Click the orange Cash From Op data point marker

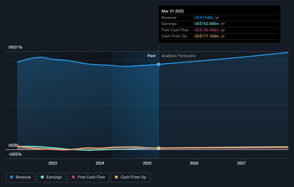pyautogui.click(x=159, y=148)
